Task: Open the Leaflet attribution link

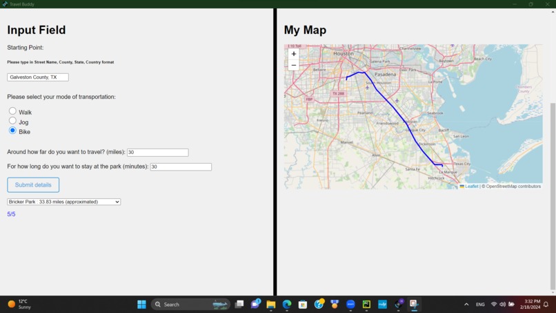Action: click(472, 186)
